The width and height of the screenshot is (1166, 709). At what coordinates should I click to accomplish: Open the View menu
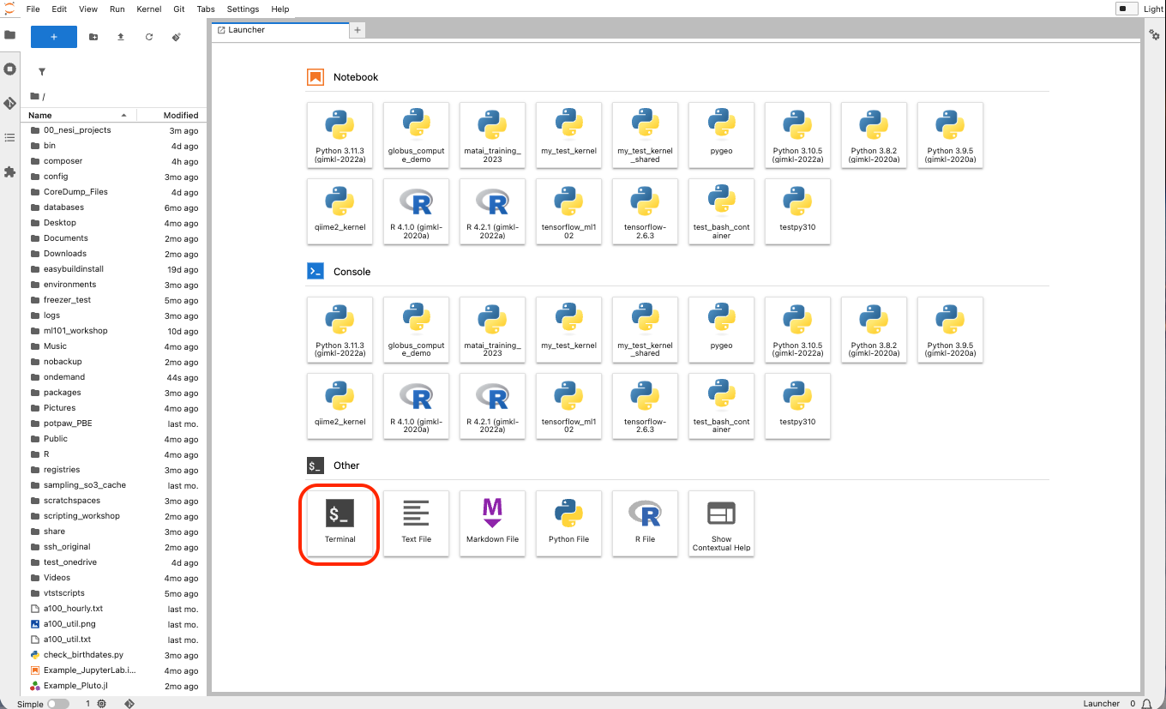coord(88,9)
